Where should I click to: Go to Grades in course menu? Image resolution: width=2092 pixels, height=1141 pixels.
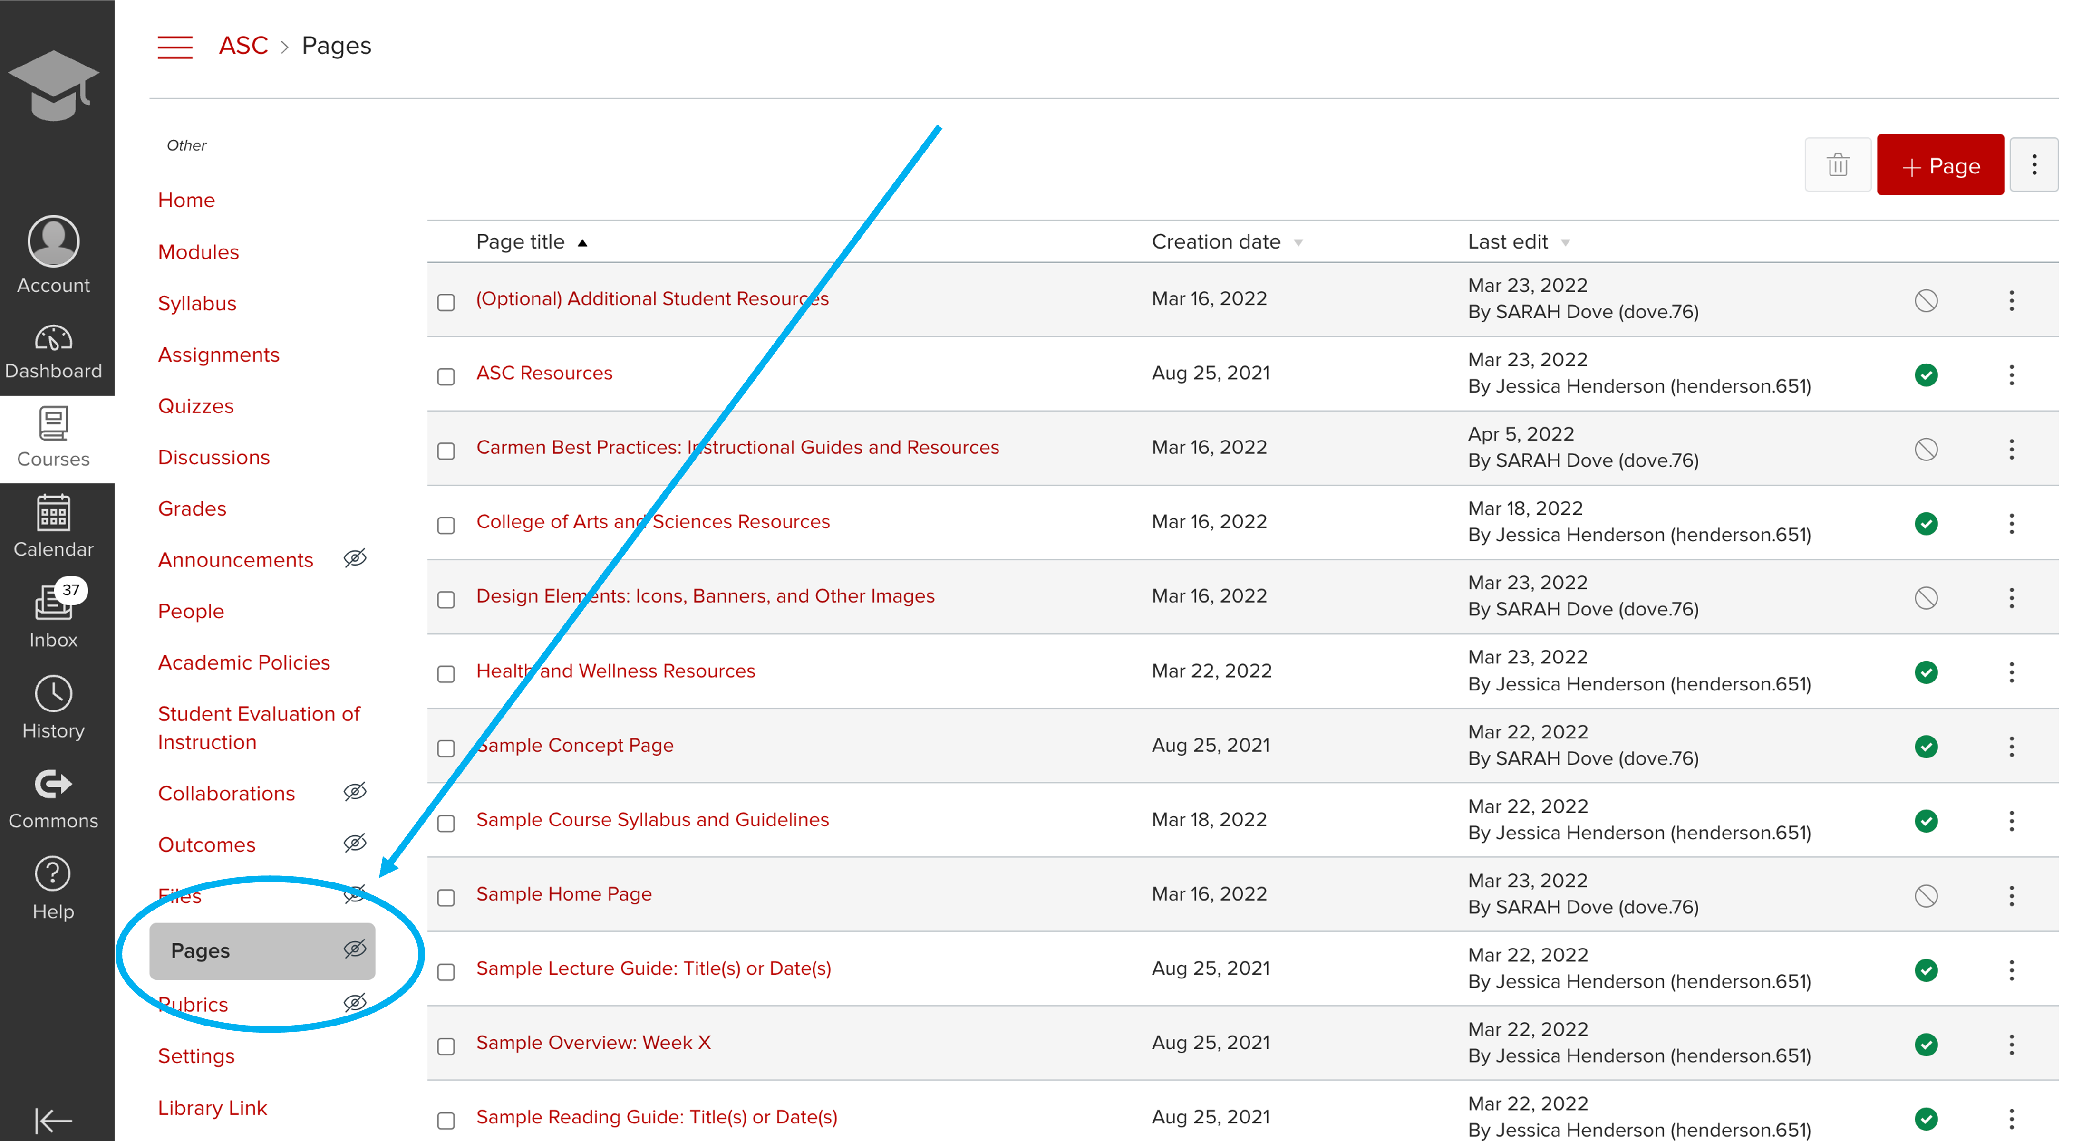[x=192, y=509]
